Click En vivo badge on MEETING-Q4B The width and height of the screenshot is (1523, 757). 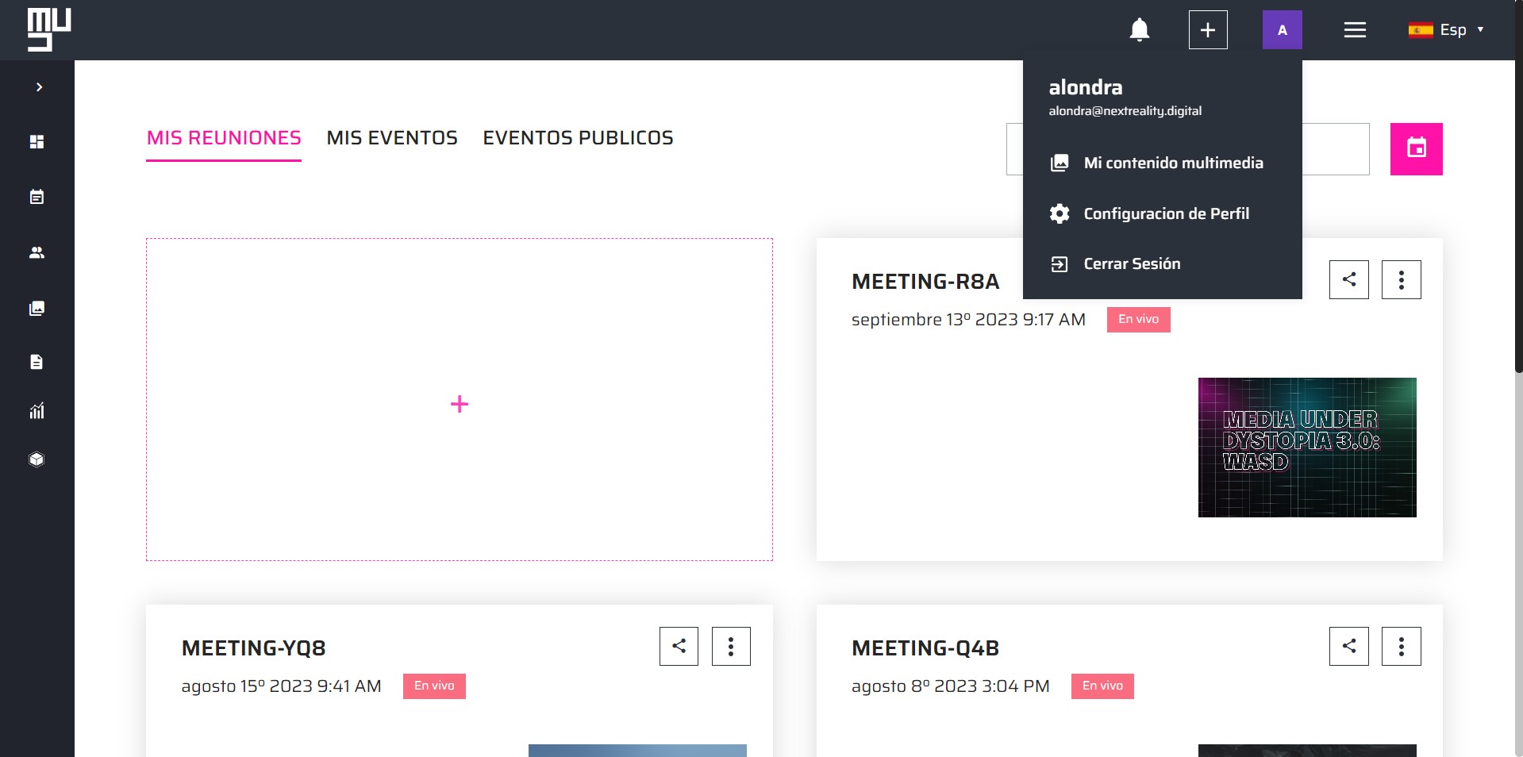[x=1102, y=686]
